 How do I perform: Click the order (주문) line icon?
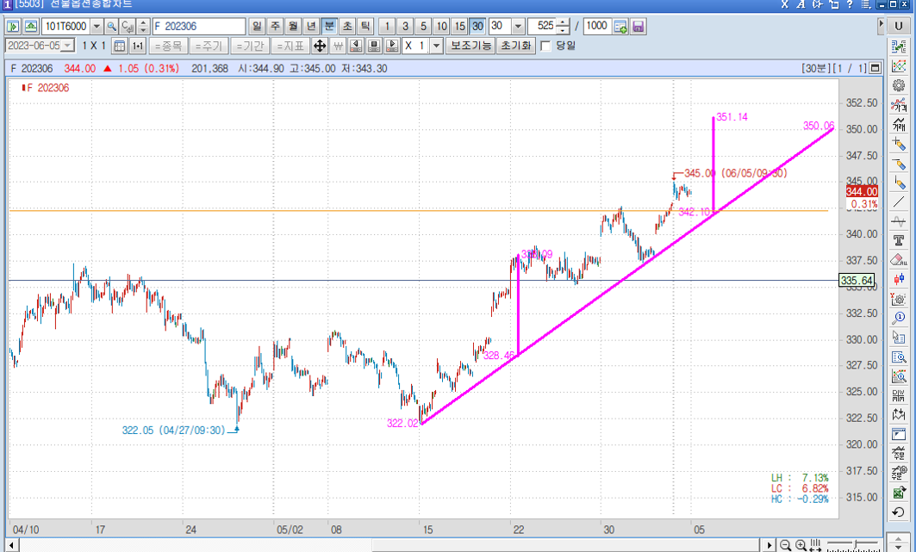[899, 454]
